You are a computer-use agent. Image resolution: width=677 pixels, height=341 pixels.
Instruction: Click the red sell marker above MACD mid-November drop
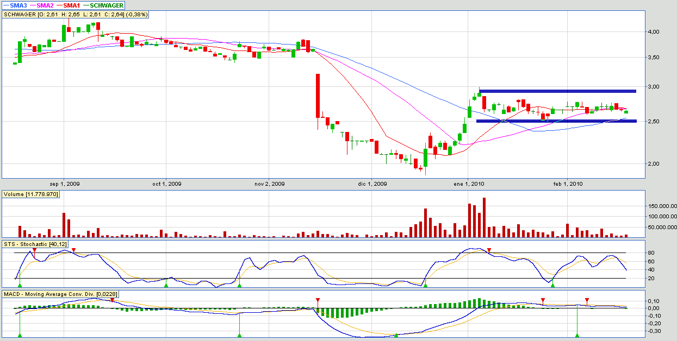(x=318, y=300)
